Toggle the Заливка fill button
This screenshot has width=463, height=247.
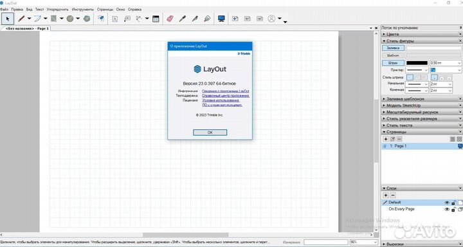pos(393,48)
